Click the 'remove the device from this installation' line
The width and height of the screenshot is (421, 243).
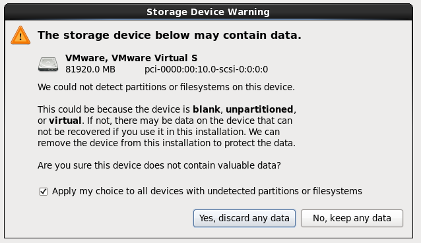[x=166, y=143]
